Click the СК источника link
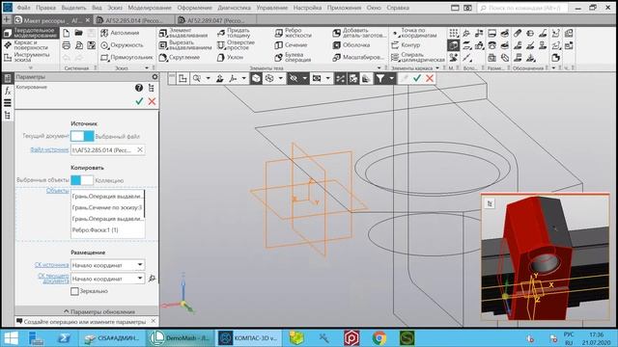618x347 pixels. [51, 265]
